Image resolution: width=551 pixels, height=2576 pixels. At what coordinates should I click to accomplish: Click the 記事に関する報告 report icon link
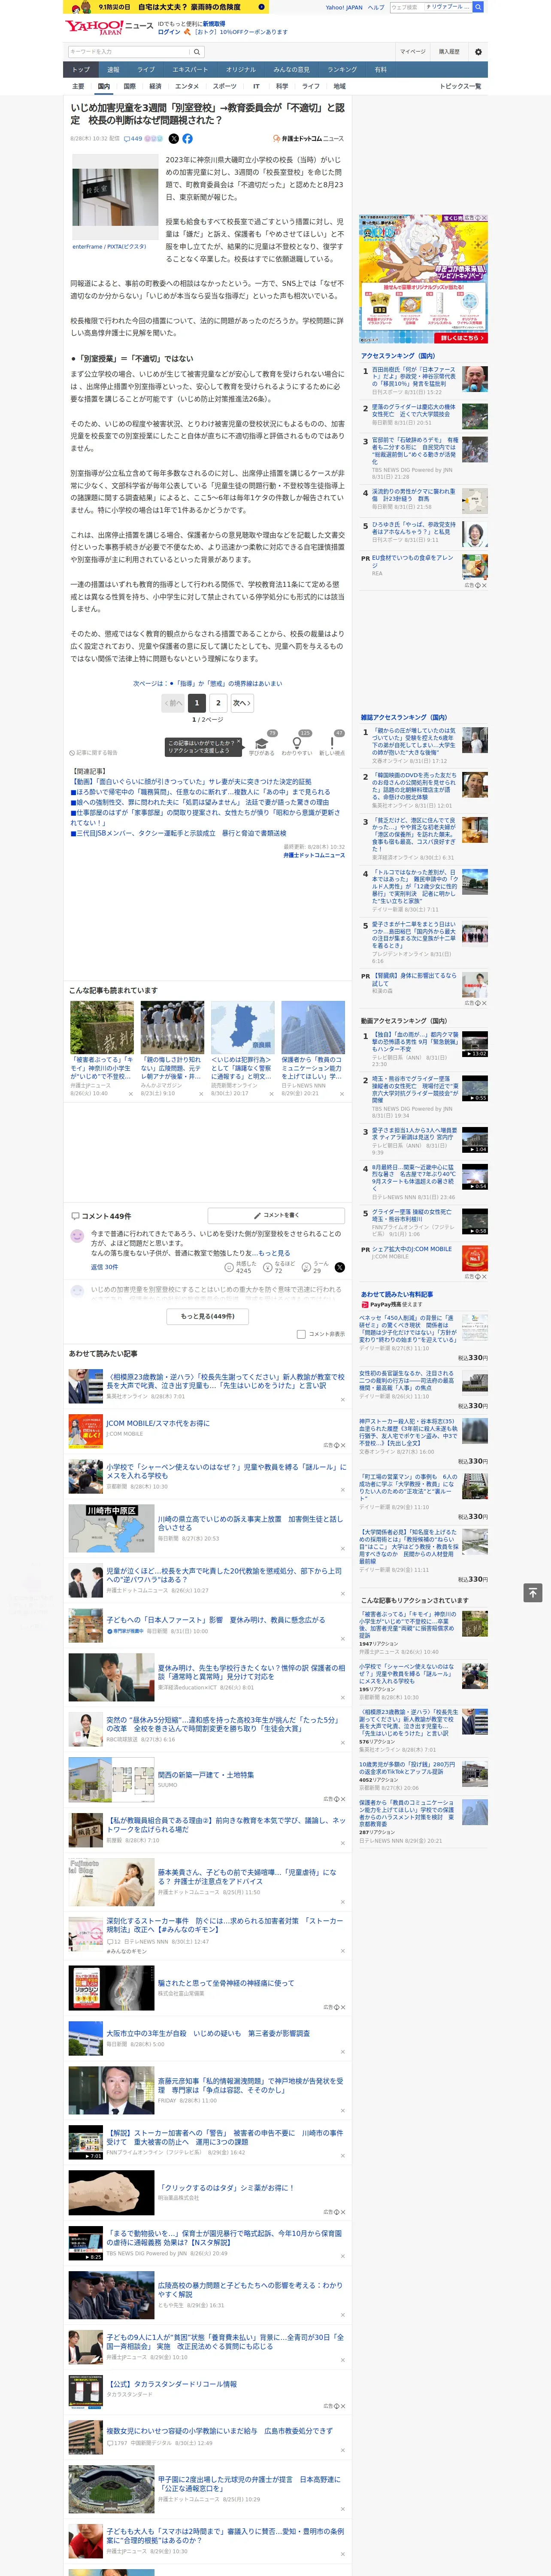point(94,753)
